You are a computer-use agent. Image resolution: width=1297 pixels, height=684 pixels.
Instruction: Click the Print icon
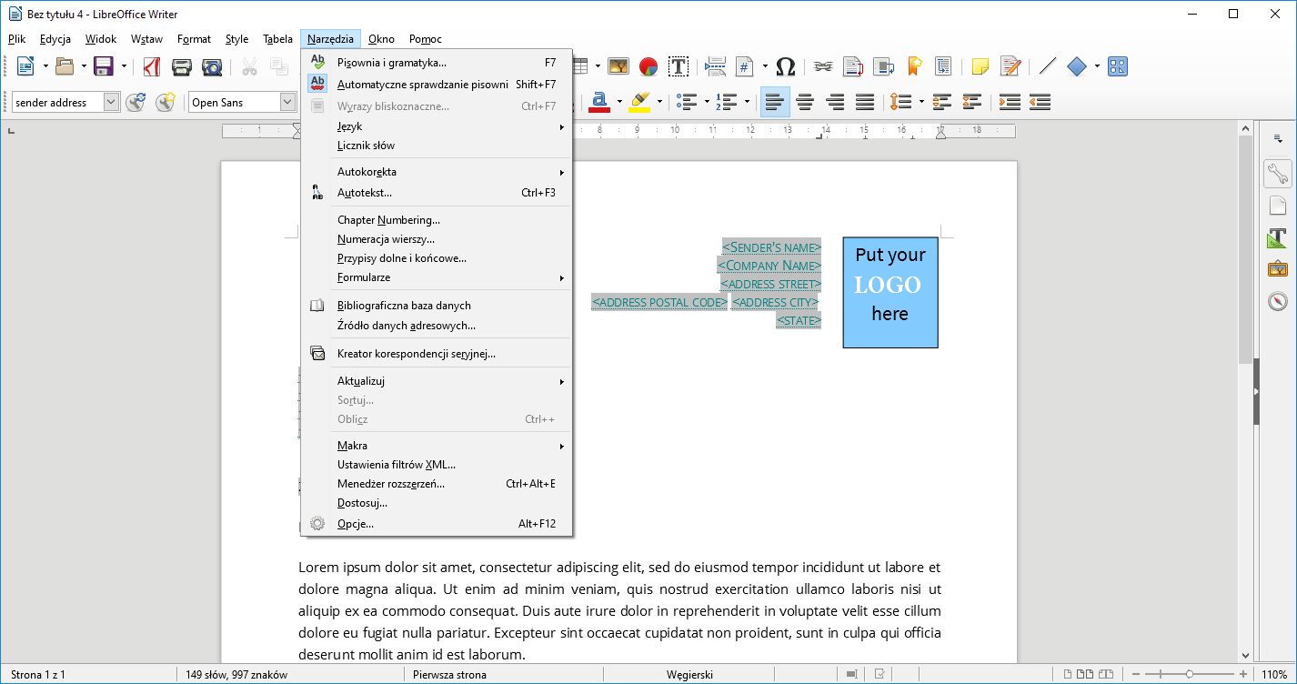click(182, 66)
